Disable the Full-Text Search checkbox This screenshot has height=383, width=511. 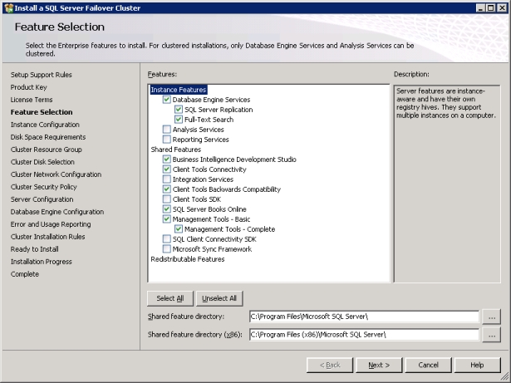coord(179,120)
